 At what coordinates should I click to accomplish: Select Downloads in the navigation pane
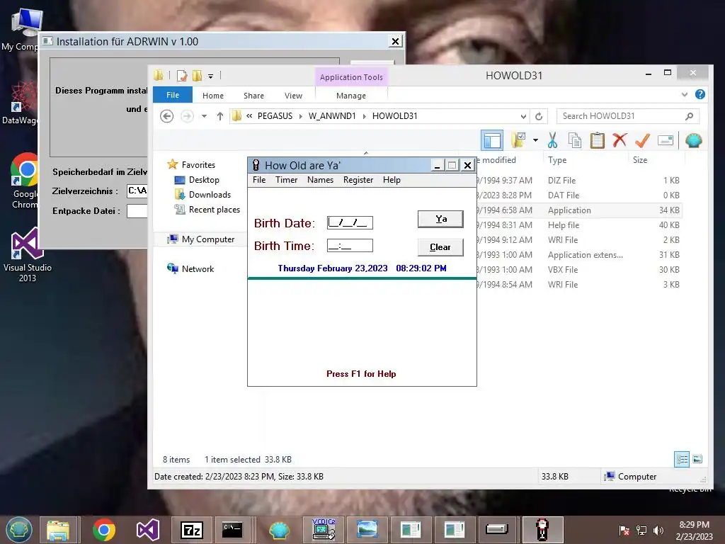point(210,195)
